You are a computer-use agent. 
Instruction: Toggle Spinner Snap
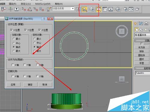[x=42, y=9]
